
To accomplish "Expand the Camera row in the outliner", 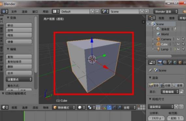I will click(153, 39).
